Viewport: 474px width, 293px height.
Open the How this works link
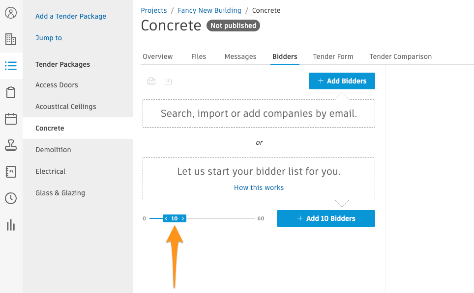click(x=259, y=187)
